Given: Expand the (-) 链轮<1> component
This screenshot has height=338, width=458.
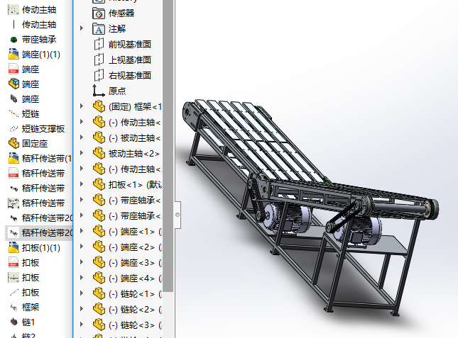Looking at the screenshot, I should pyautogui.click(x=82, y=294).
